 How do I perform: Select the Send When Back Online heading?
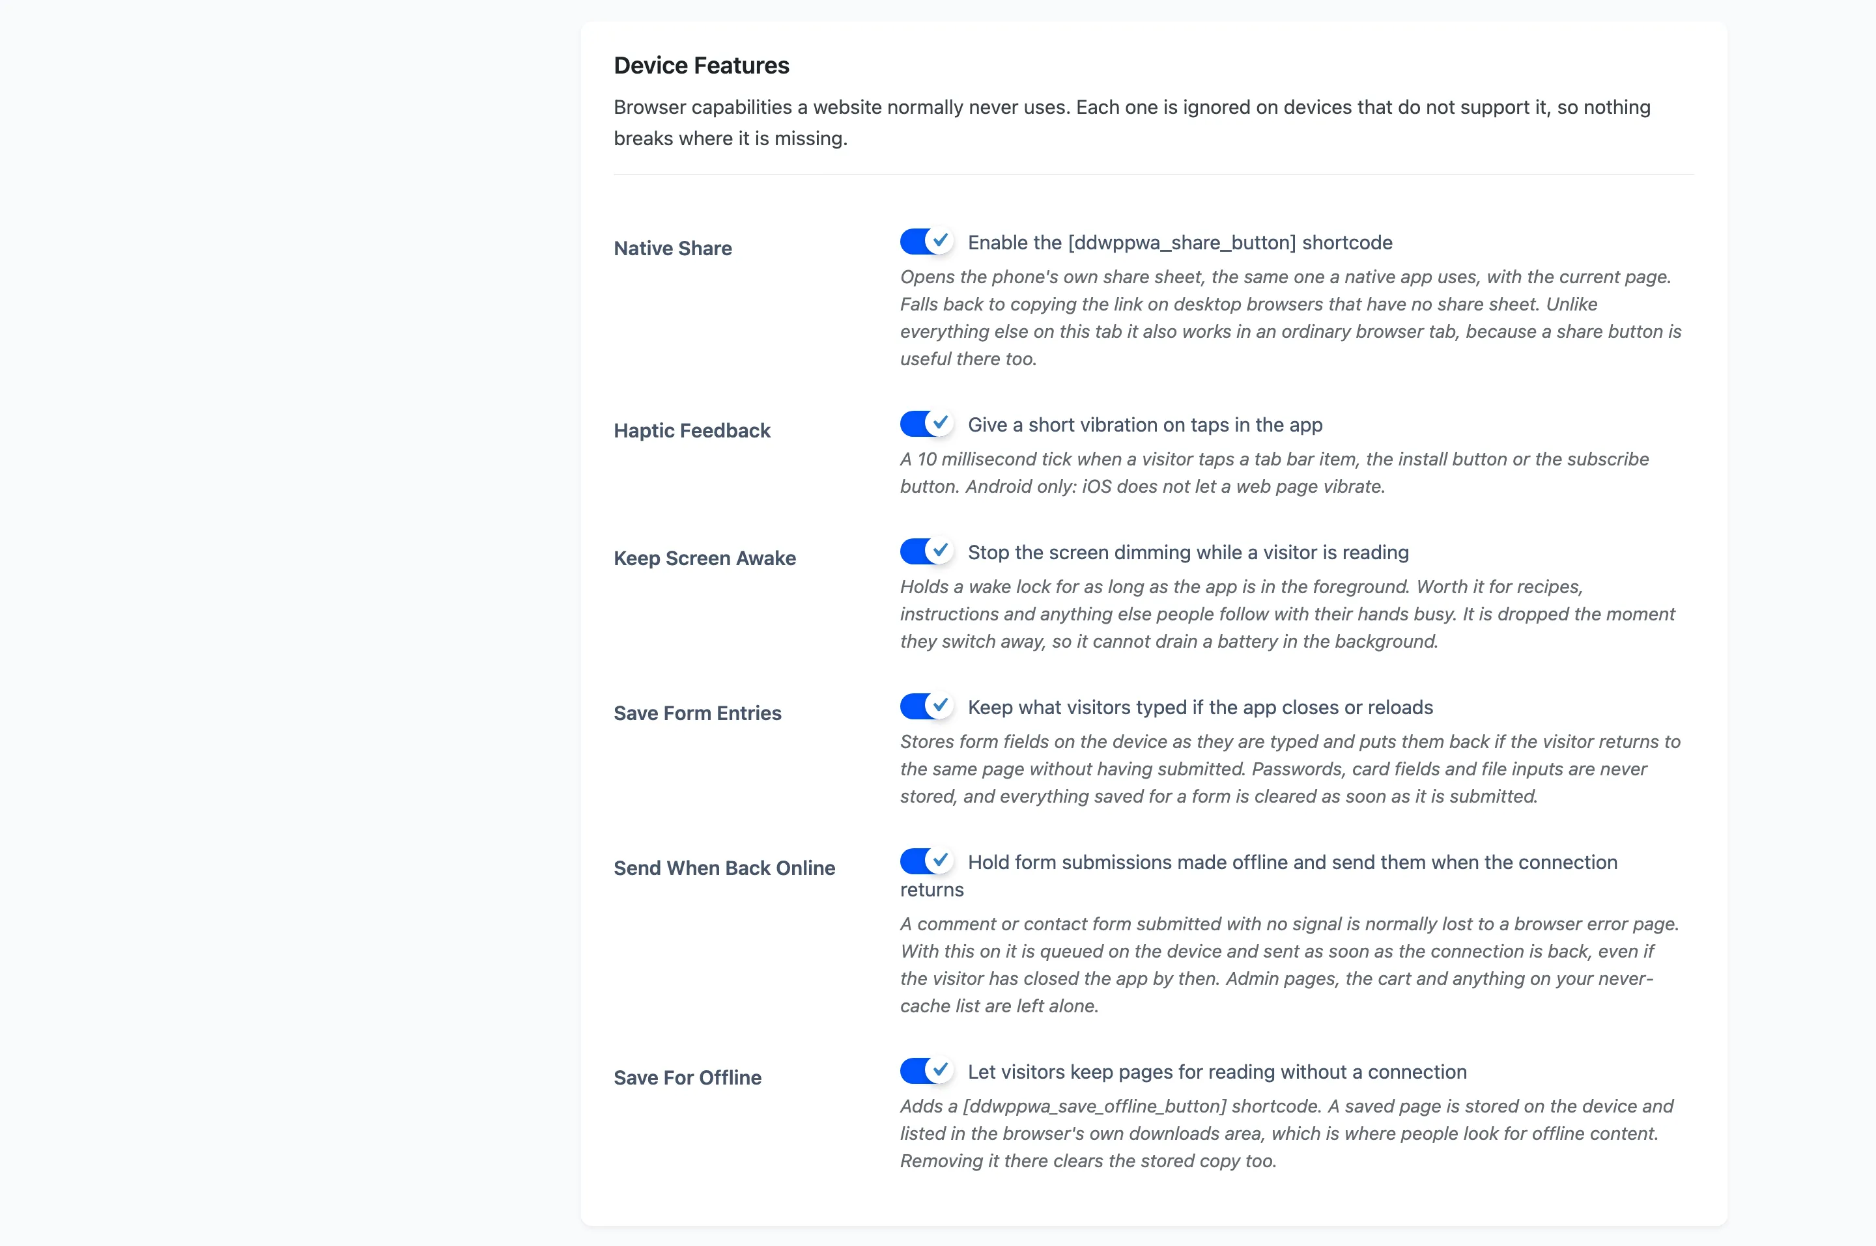click(x=724, y=868)
